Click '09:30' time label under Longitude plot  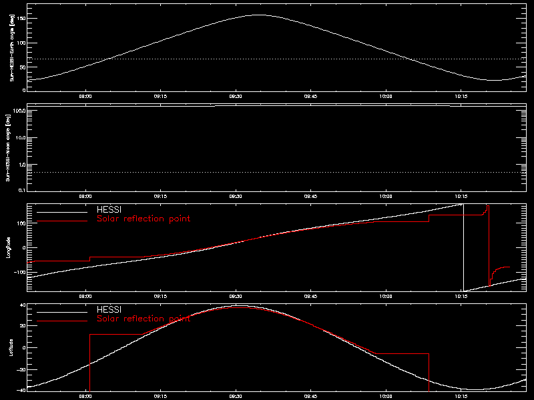tap(236, 296)
